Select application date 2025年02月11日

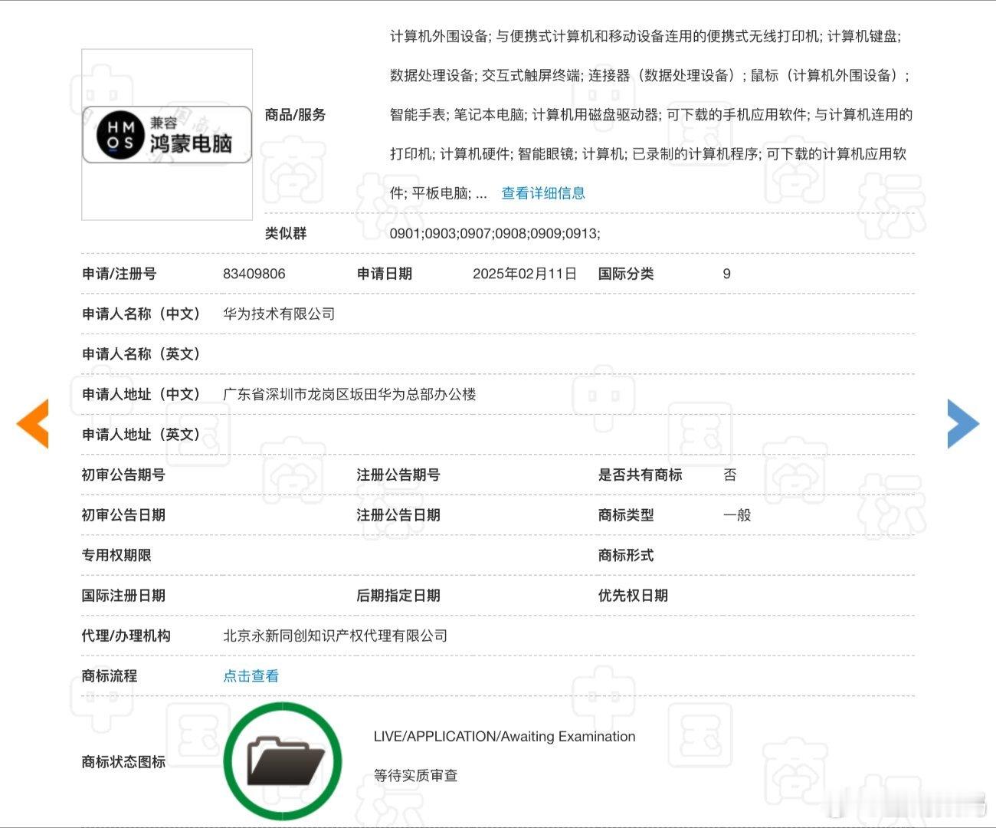click(x=525, y=274)
